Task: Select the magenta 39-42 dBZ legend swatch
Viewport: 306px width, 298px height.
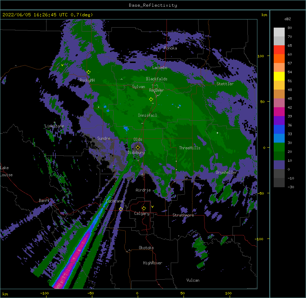Action: click(279, 111)
